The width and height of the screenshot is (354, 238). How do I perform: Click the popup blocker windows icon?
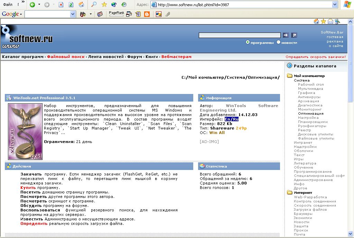pos(129,14)
